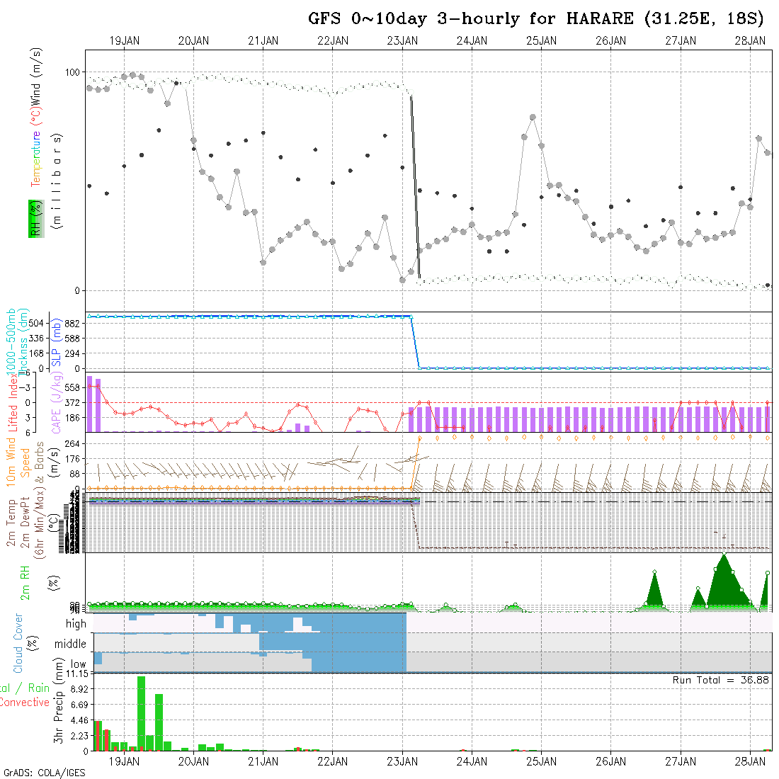
Task: Click the "low" cloud cover level label
Action: coord(78,664)
